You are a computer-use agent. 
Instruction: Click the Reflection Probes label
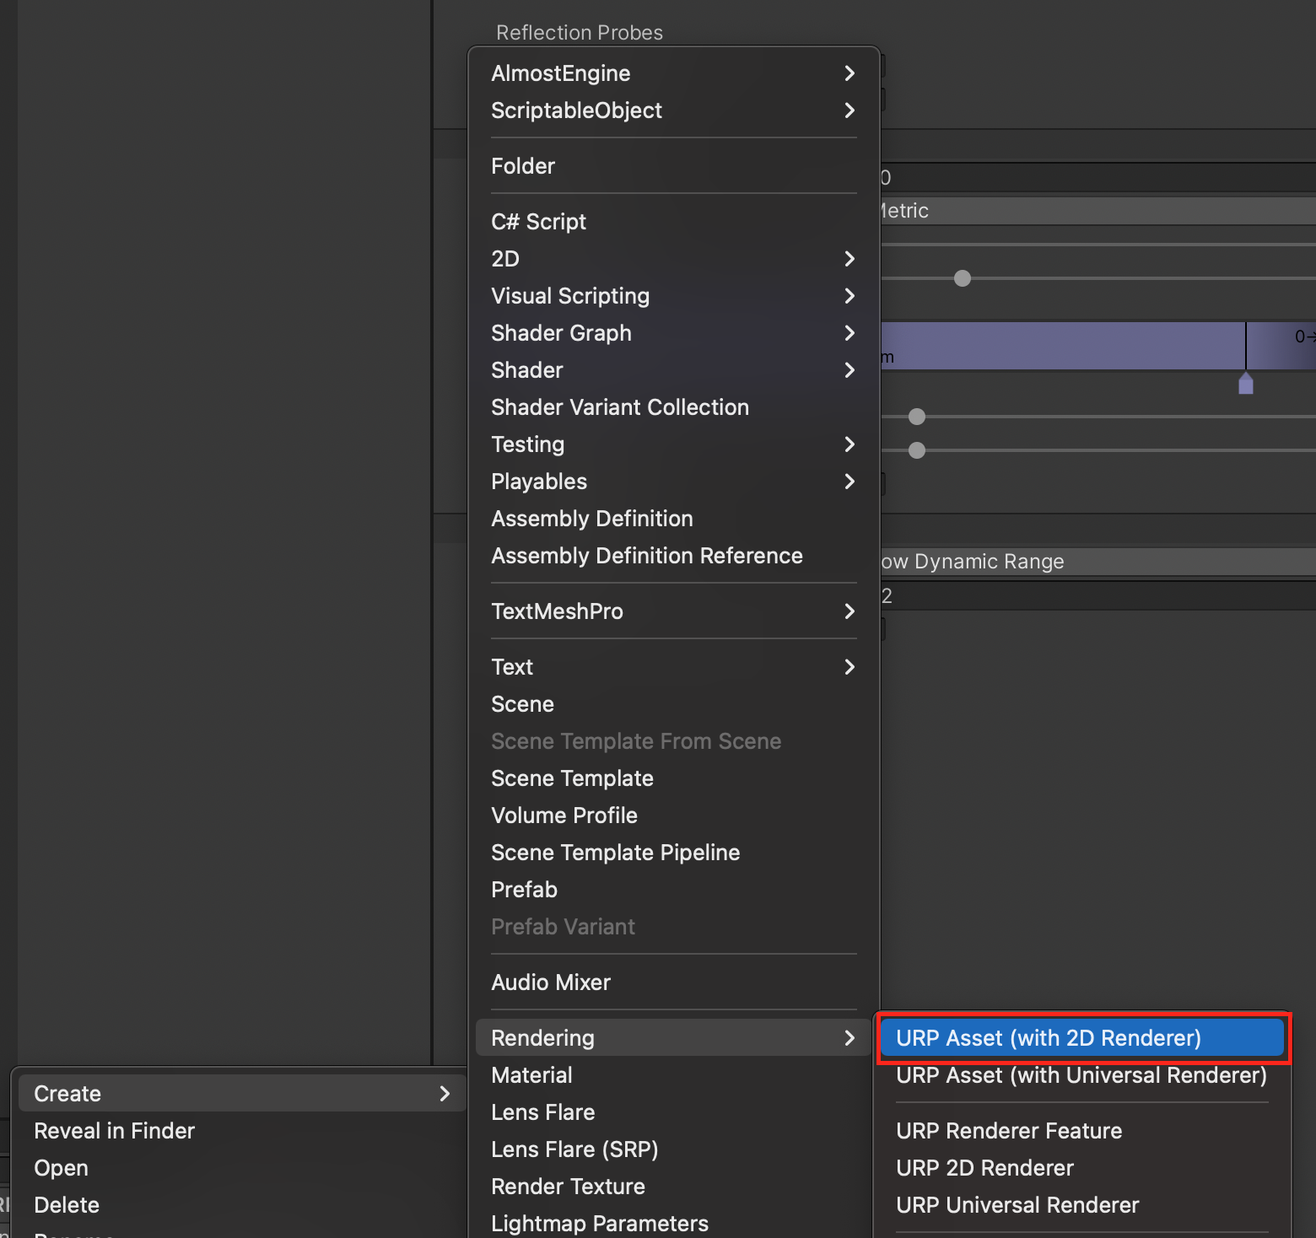(580, 33)
